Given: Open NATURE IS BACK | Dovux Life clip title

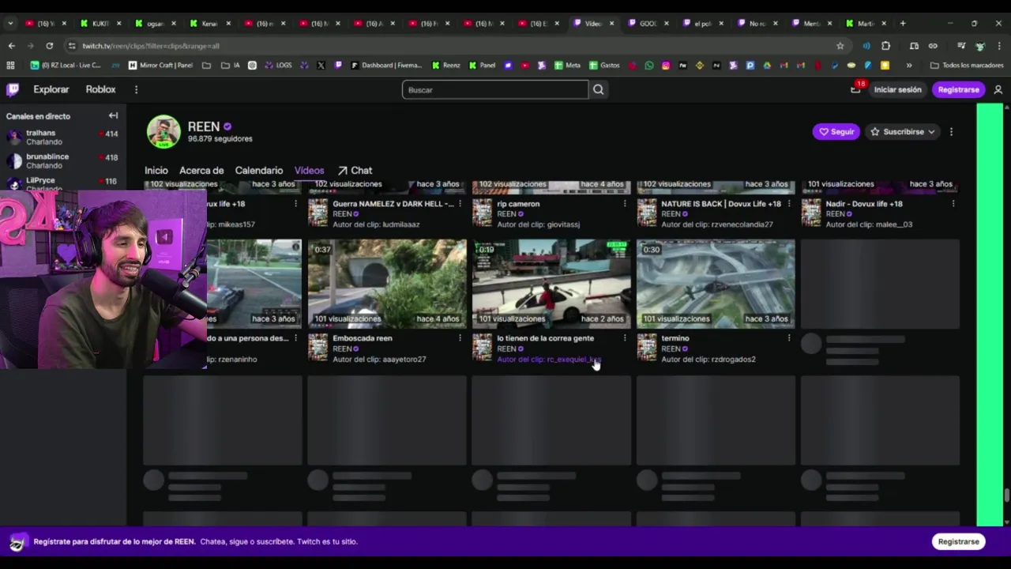Looking at the screenshot, I should click(720, 204).
